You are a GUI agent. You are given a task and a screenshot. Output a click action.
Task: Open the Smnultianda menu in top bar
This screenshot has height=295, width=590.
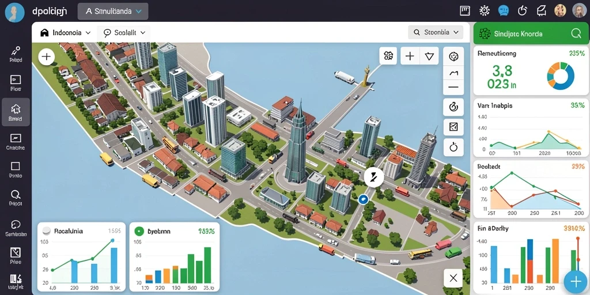click(x=113, y=12)
